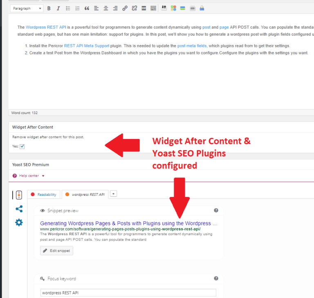The width and height of the screenshot is (314, 298).
Task: Click the Word count: 132 status
Action: click(x=25, y=113)
